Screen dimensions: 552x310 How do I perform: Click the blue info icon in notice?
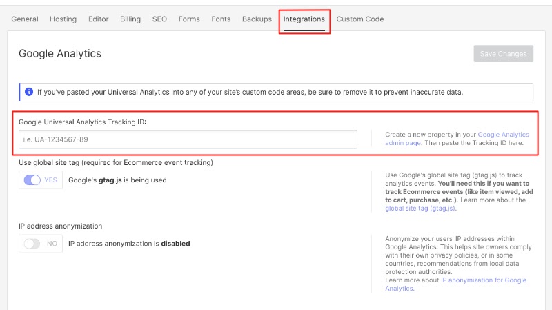coord(29,92)
